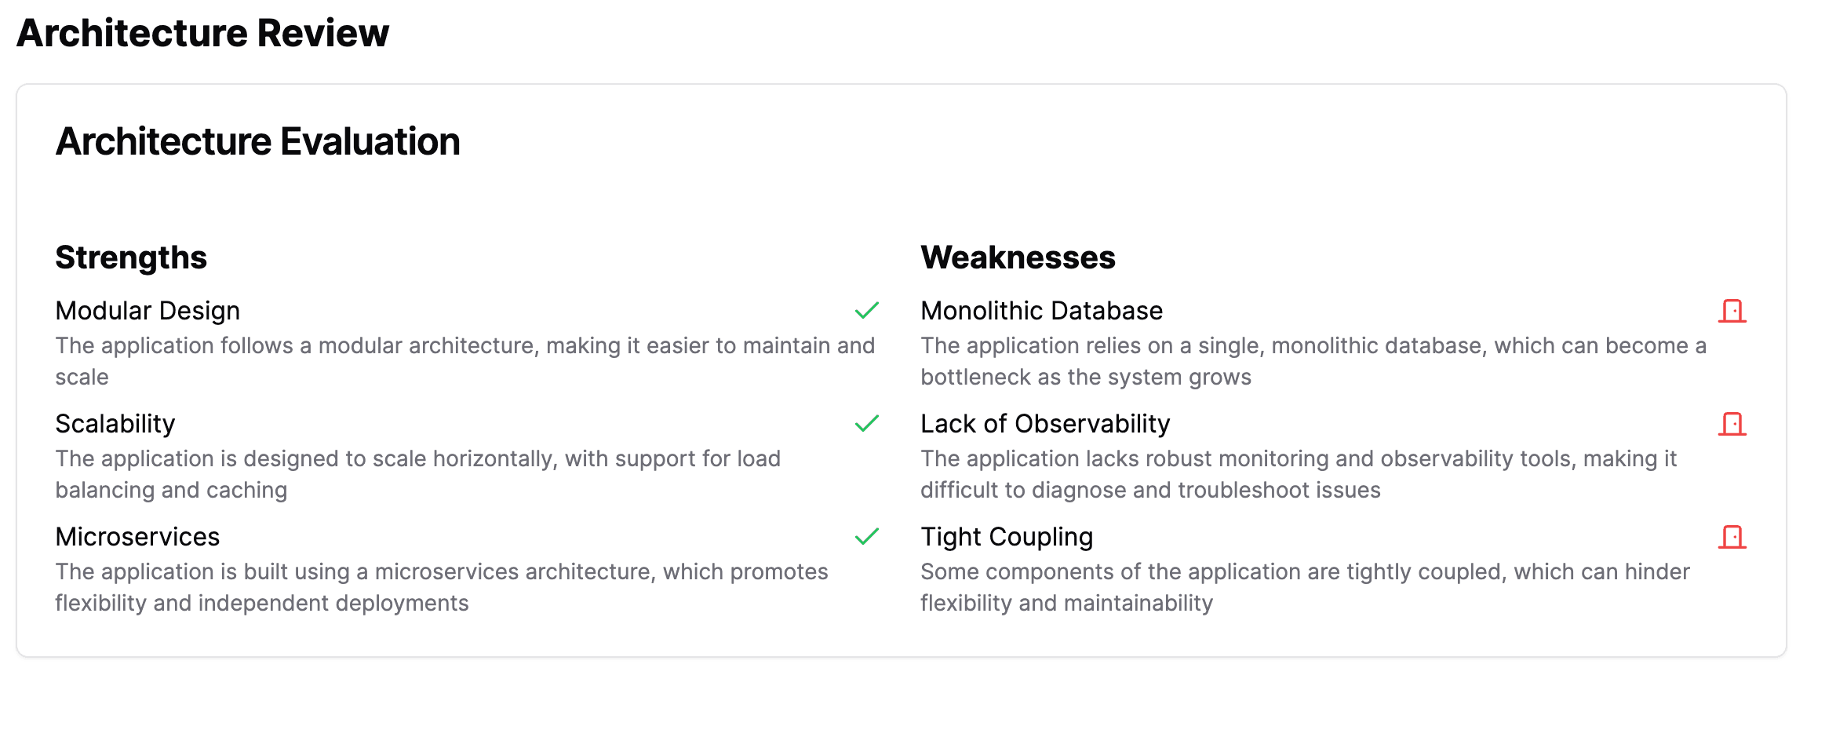Click the red icon beside Tight Coupling
This screenshot has height=730, width=1847.
pos(1732,537)
